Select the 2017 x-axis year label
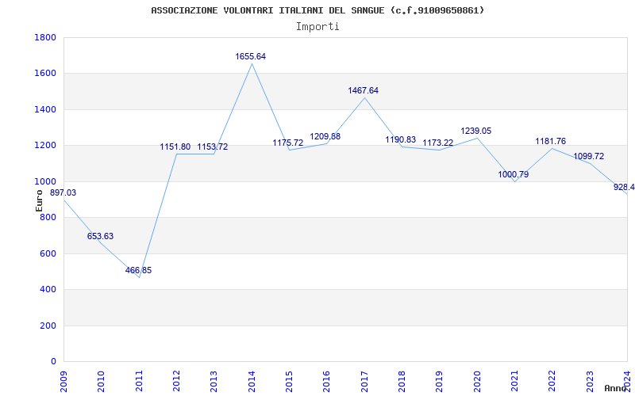Screen dimensions: 635x396 [364, 379]
